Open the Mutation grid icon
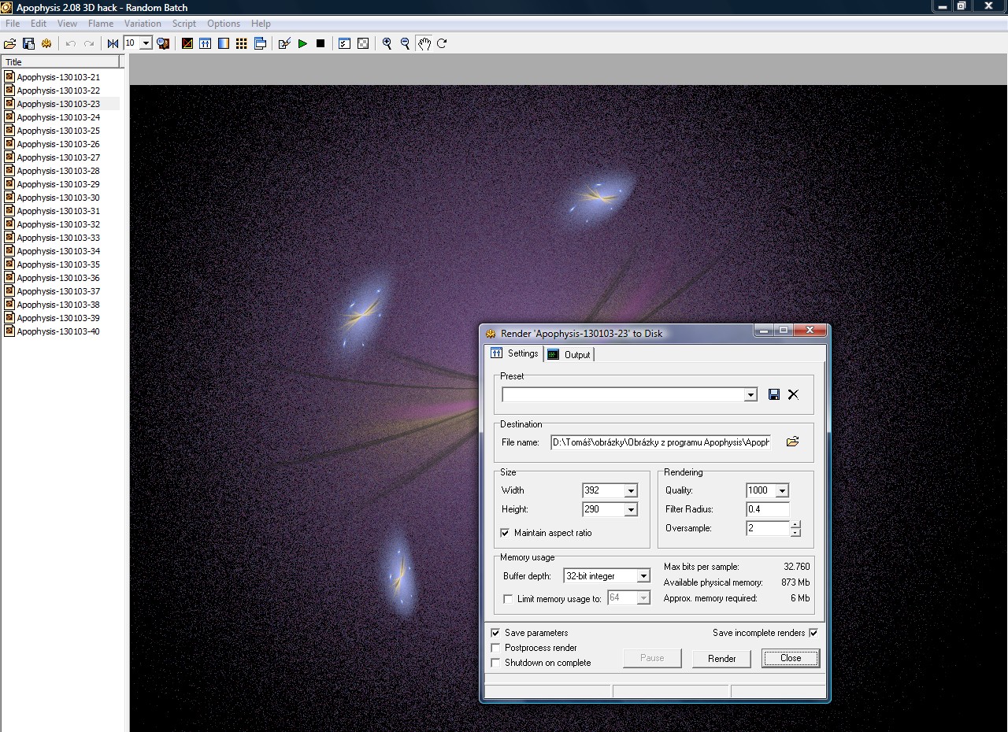1008x732 pixels. click(242, 43)
